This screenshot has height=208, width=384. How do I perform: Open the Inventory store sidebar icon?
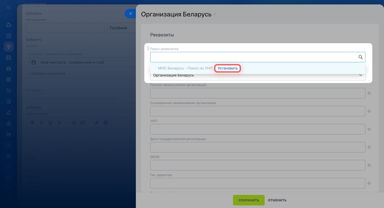(x=8, y=68)
